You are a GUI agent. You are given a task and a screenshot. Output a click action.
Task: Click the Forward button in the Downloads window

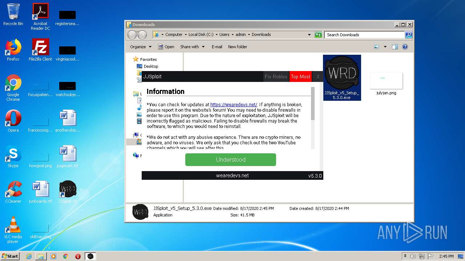142,35
